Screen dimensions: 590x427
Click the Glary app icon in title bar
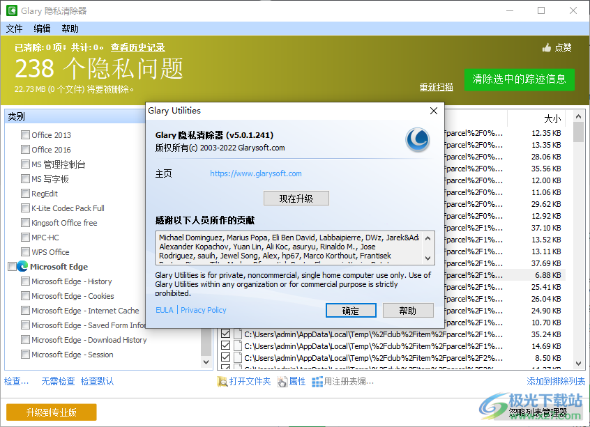(x=12, y=10)
